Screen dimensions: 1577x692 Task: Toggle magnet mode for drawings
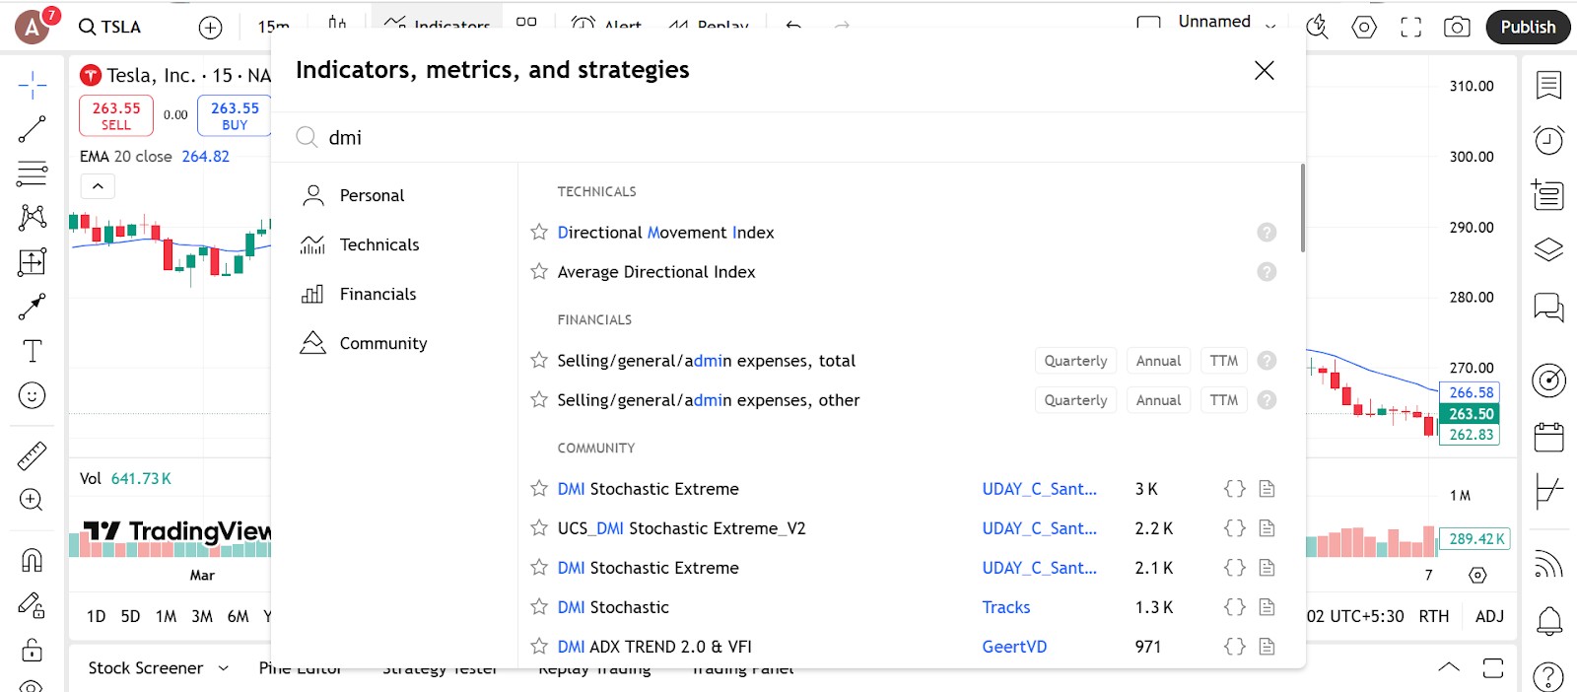tap(32, 560)
